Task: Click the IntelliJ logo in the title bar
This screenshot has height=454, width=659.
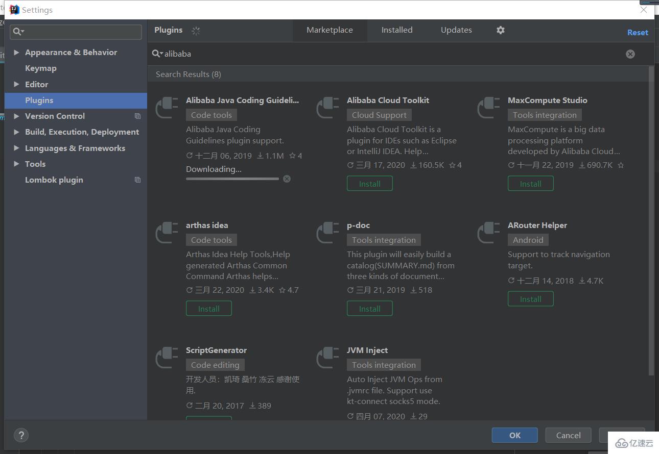Action: click(x=14, y=10)
